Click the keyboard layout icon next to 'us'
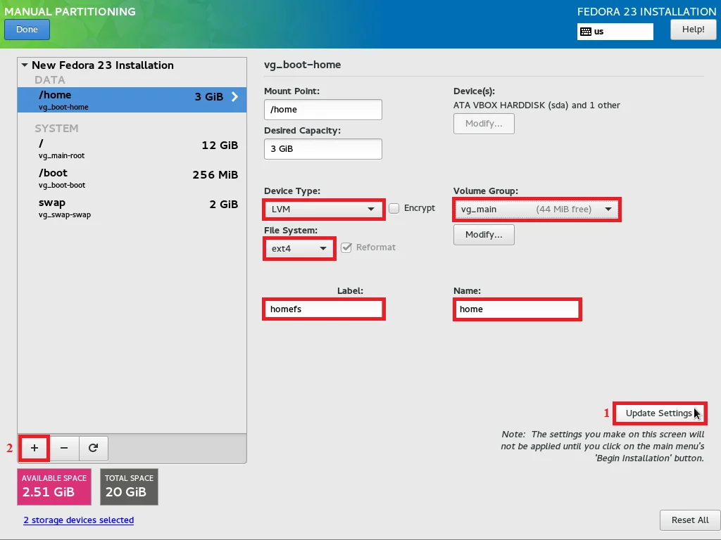Image resolution: width=721 pixels, height=540 pixels. pyautogui.click(x=586, y=32)
